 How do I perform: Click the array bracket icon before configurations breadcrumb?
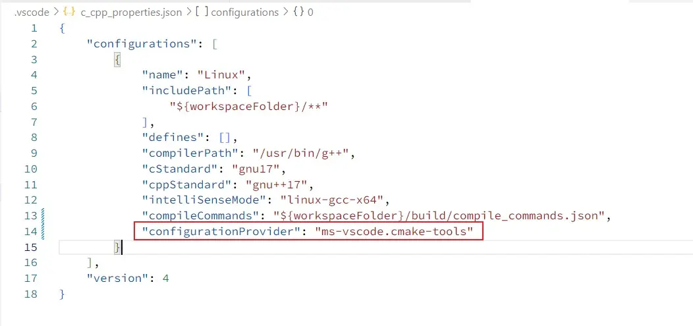pos(202,12)
